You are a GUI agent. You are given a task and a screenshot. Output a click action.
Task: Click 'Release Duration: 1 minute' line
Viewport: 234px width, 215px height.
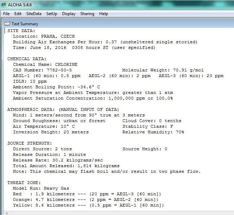pyautogui.click(x=49, y=154)
